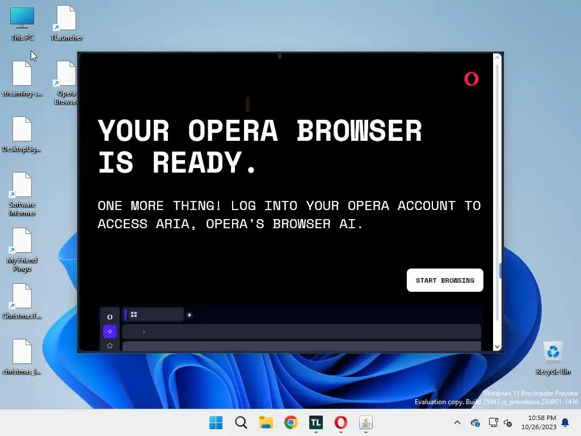Open taskbar Search
The image size is (581, 436).
click(x=241, y=422)
